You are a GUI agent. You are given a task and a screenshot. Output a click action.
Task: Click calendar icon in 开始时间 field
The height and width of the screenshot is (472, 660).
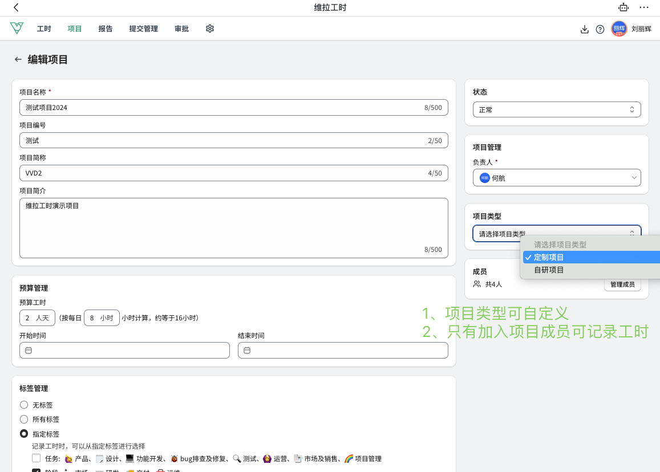29,350
